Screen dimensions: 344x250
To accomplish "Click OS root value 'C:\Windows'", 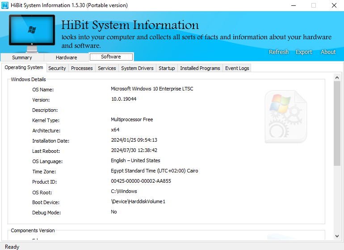I will (x=124, y=191).
